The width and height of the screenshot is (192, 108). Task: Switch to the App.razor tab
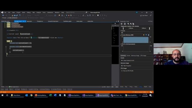click(x=29, y=21)
